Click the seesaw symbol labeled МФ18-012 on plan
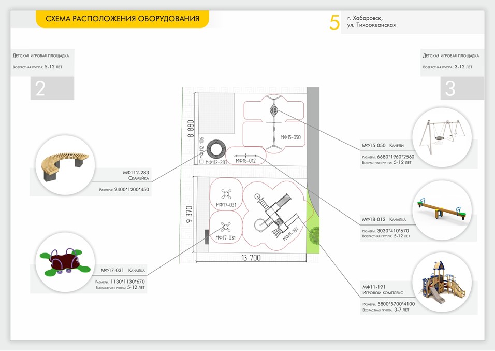The image size is (495, 351). pyautogui.click(x=246, y=155)
